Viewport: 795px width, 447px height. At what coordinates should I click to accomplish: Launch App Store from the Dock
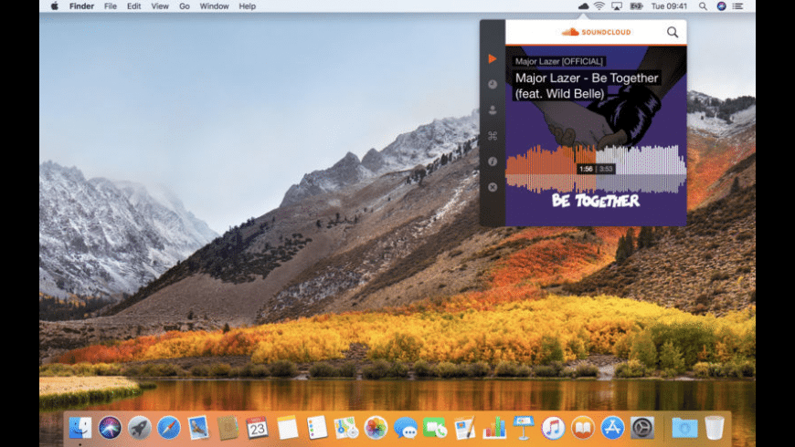click(612, 428)
